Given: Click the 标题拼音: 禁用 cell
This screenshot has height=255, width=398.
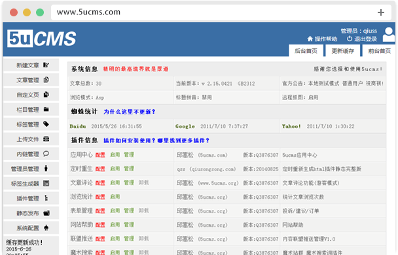Looking at the screenshot, I should click(226, 97).
